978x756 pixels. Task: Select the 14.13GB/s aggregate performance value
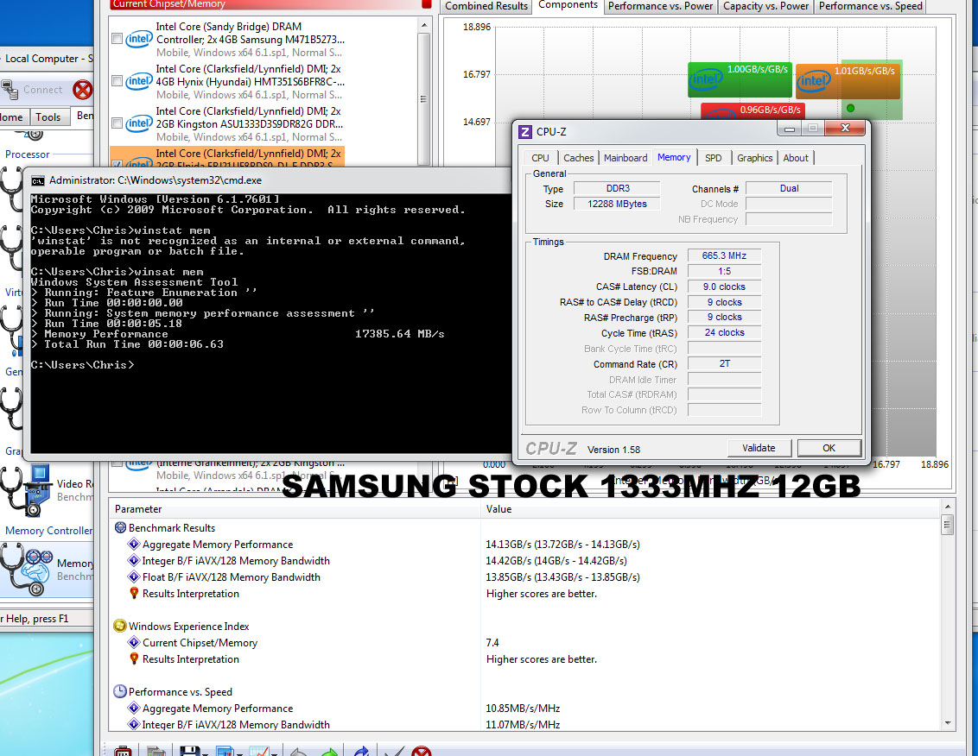click(x=562, y=544)
